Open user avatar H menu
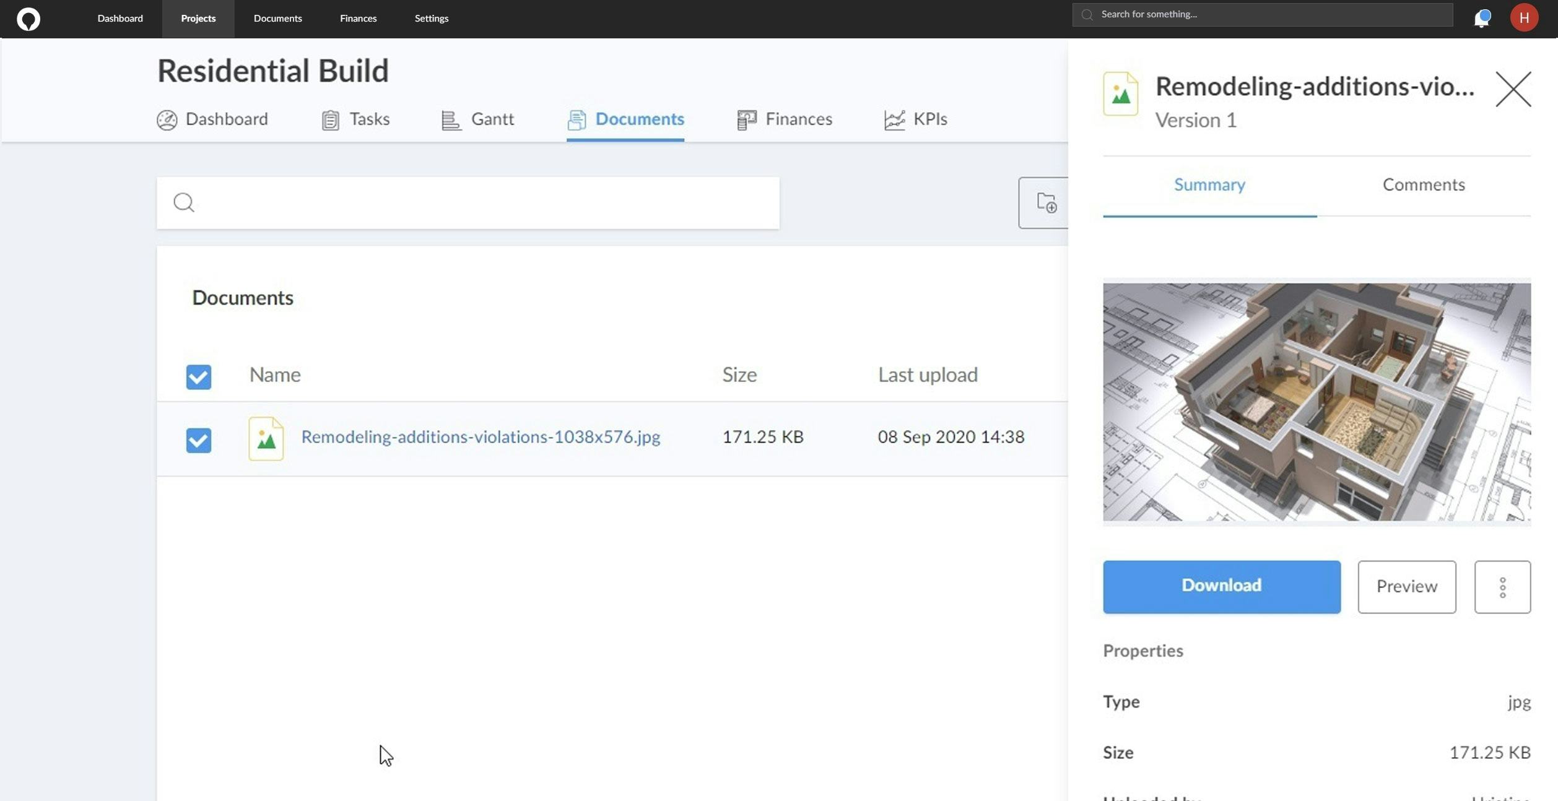The width and height of the screenshot is (1558, 801). coord(1524,18)
